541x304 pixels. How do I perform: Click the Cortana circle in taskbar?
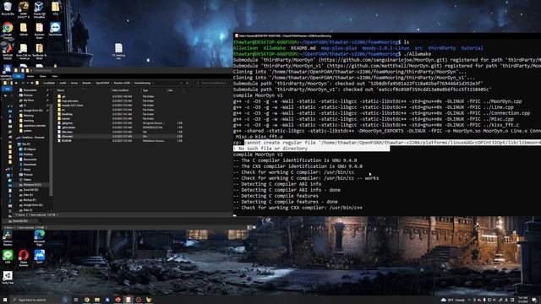[x=65, y=300]
